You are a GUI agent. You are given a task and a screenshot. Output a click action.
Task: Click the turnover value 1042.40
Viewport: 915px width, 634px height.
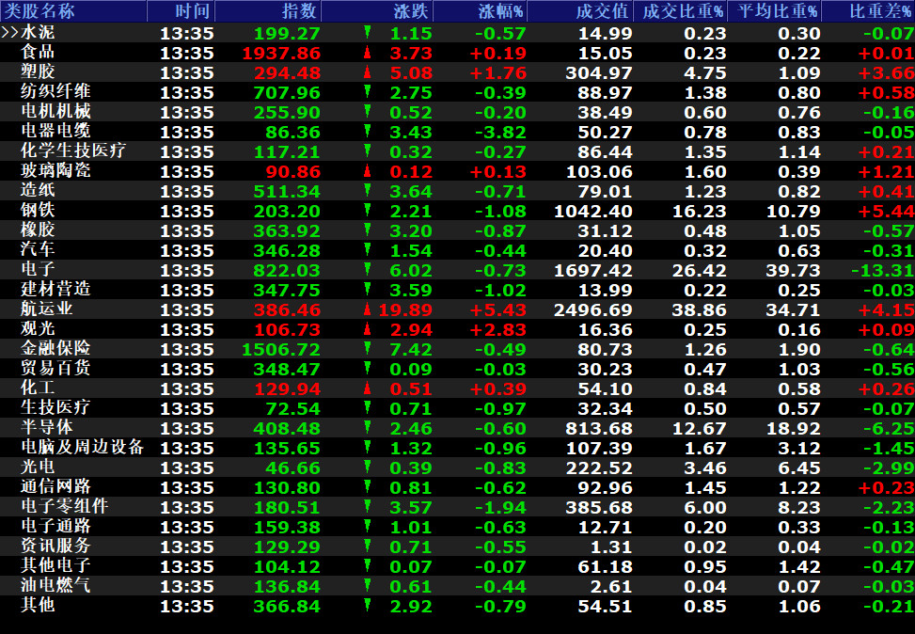[592, 212]
